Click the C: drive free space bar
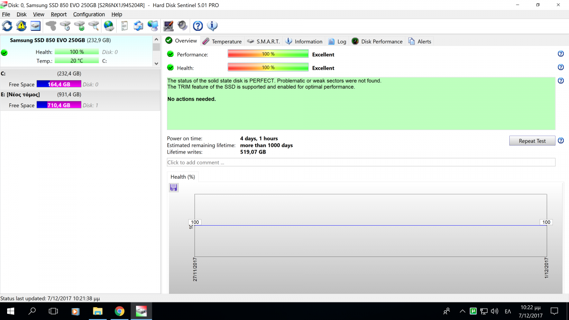This screenshot has width=569, height=320. [59, 84]
